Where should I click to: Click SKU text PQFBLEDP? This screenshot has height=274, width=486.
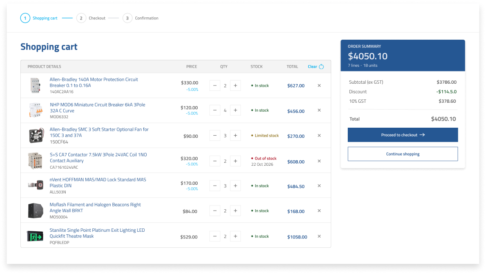click(x=59, y=242)
